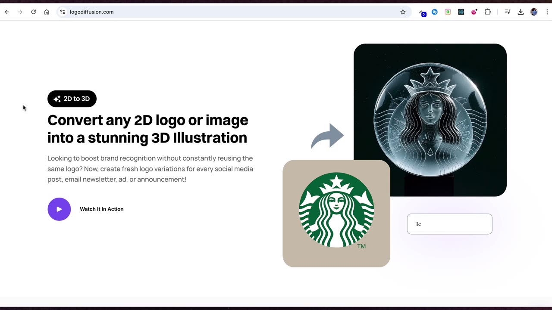Show browser downloads
This screenshot has height=310, width=552.
pos(521,12)
